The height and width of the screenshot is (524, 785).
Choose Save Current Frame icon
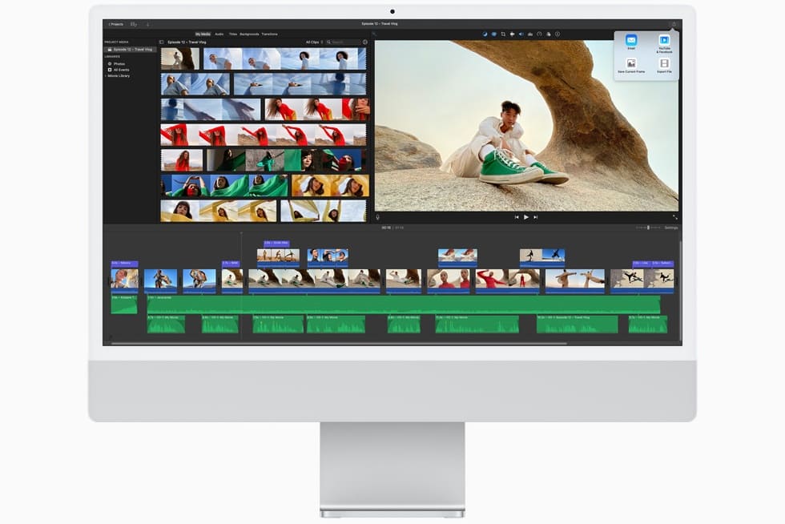(631, 63)
